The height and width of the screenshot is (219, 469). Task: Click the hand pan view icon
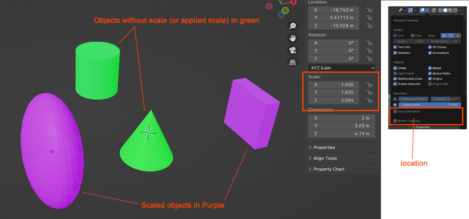click(x=292, y=38)
